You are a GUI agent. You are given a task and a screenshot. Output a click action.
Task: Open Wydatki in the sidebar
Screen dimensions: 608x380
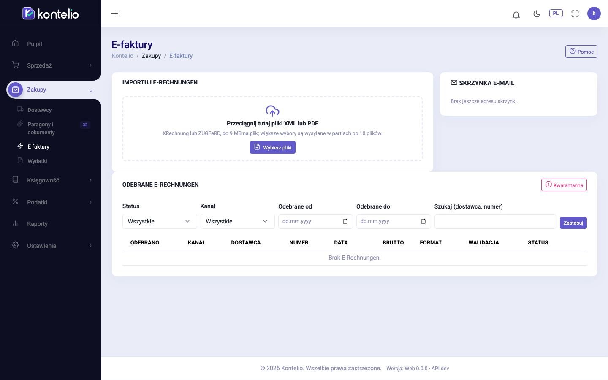[37, 161]
